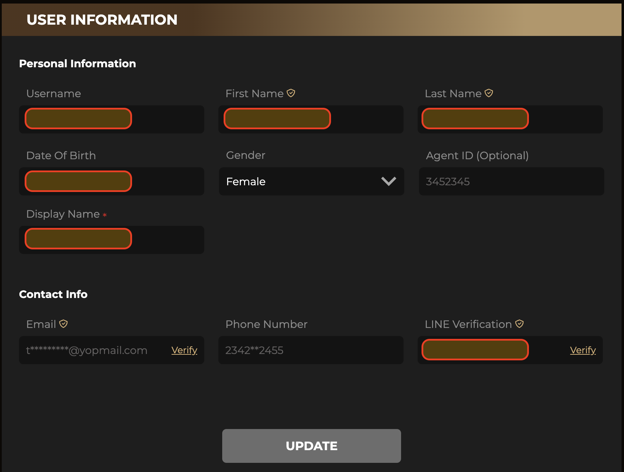The height and width of the screenshot is (472, 624).
Task: Click the Verify link for LINE Verification
Action: 583,350
